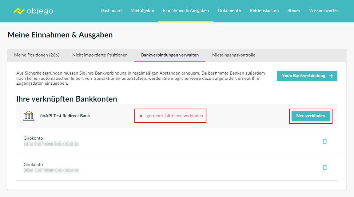
Task: Click the Neue Bankverbindung button
Action: coord(307,76)
